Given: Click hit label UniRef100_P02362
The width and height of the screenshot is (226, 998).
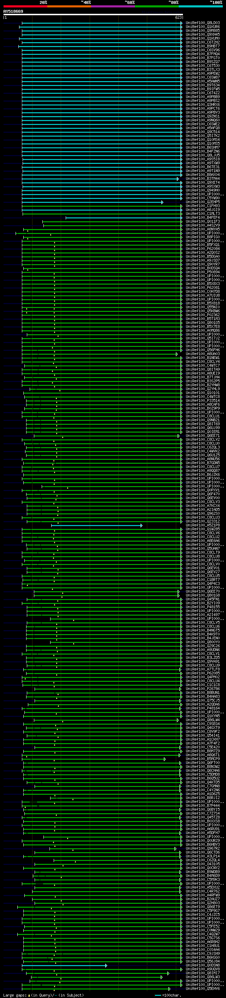Looking at the screenshot, I should coord(202,315).
